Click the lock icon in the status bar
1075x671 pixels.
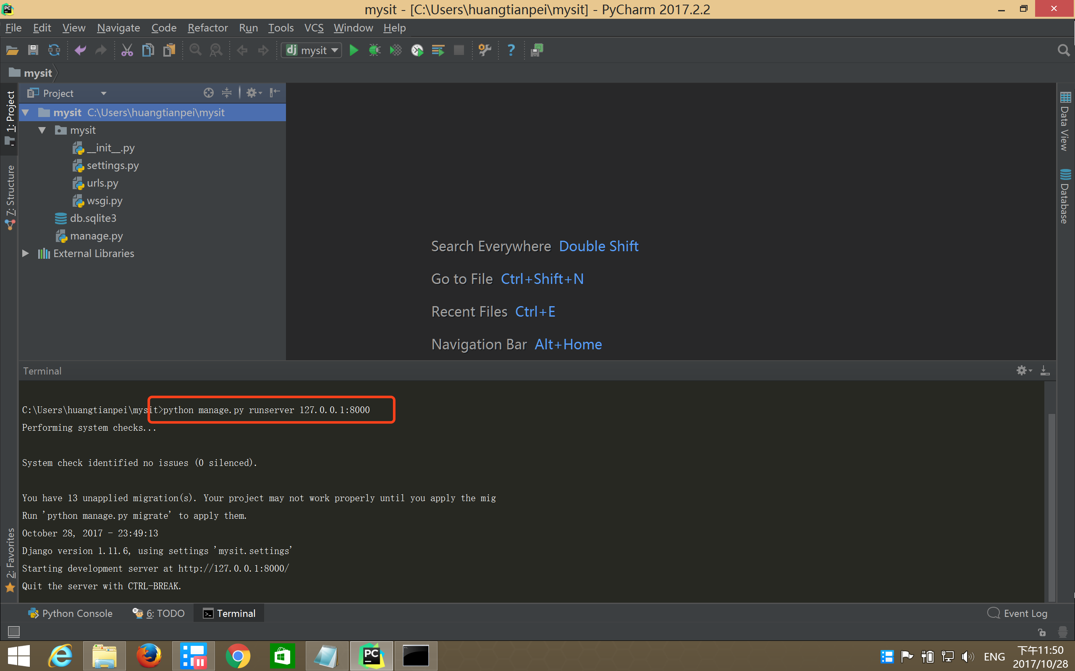point(1042,632)
